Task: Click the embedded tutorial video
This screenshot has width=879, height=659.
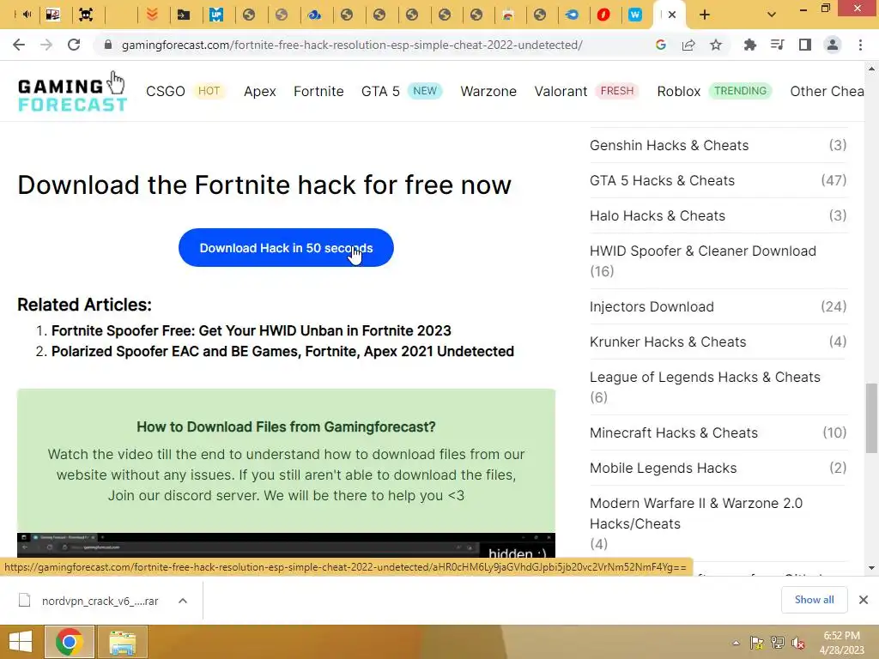Action: pyautogui.click(x=286, y=545)
